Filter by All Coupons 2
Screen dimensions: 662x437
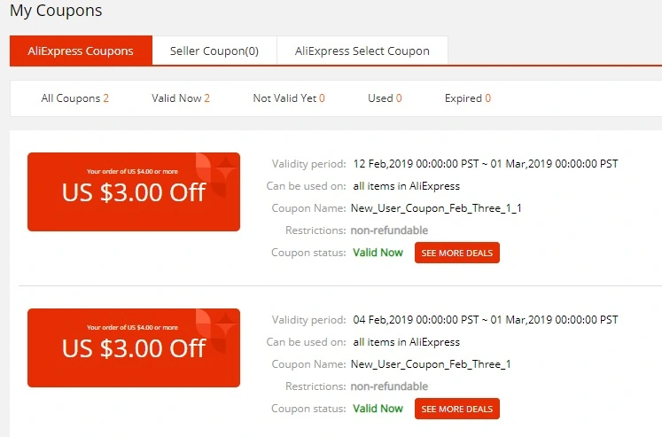[74, 98]
